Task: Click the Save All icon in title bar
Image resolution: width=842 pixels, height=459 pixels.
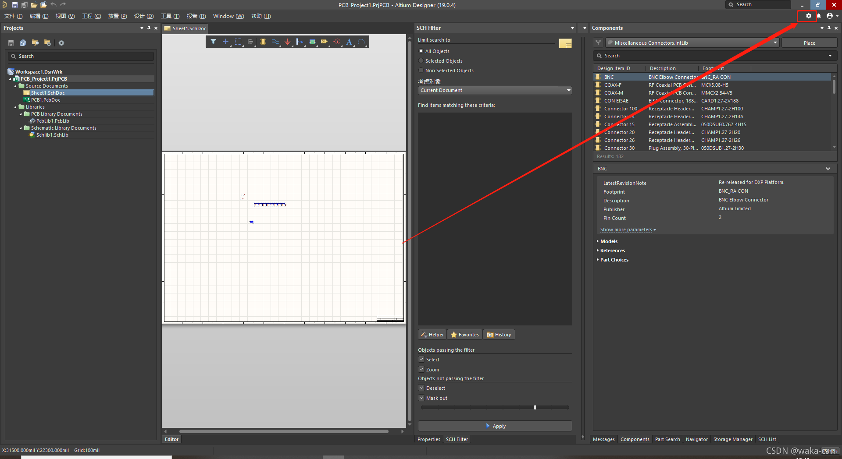Action: [x=24, y=5]
